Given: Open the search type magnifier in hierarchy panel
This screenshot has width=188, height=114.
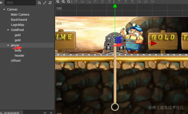Looking at the screenshot, I should click(39, 3).
